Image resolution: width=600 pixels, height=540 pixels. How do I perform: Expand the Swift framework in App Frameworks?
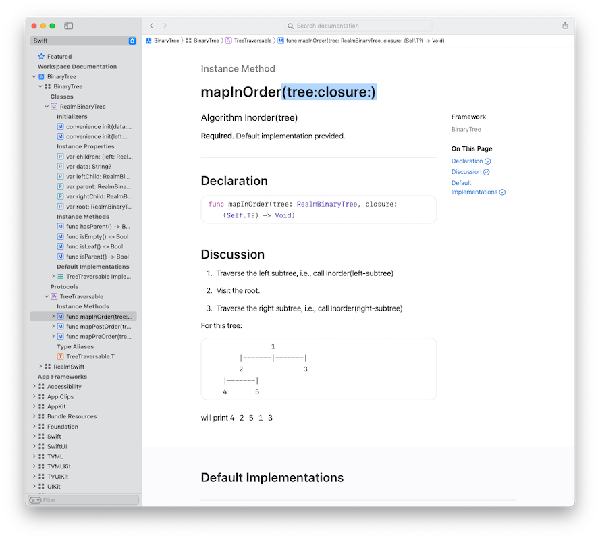(34, 436)
